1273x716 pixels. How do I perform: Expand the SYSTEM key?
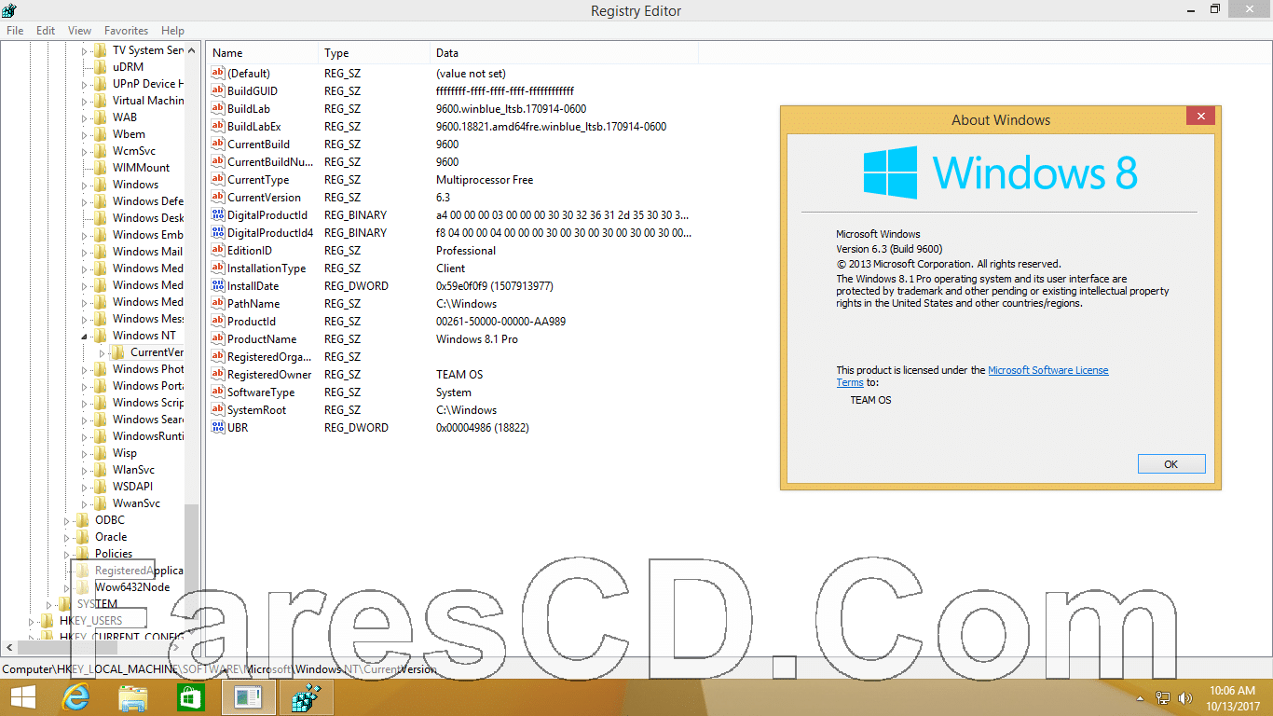coord(48,604)
